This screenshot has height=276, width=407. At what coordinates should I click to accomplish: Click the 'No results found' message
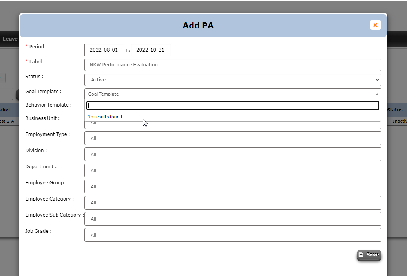click(x=105, y=117)
